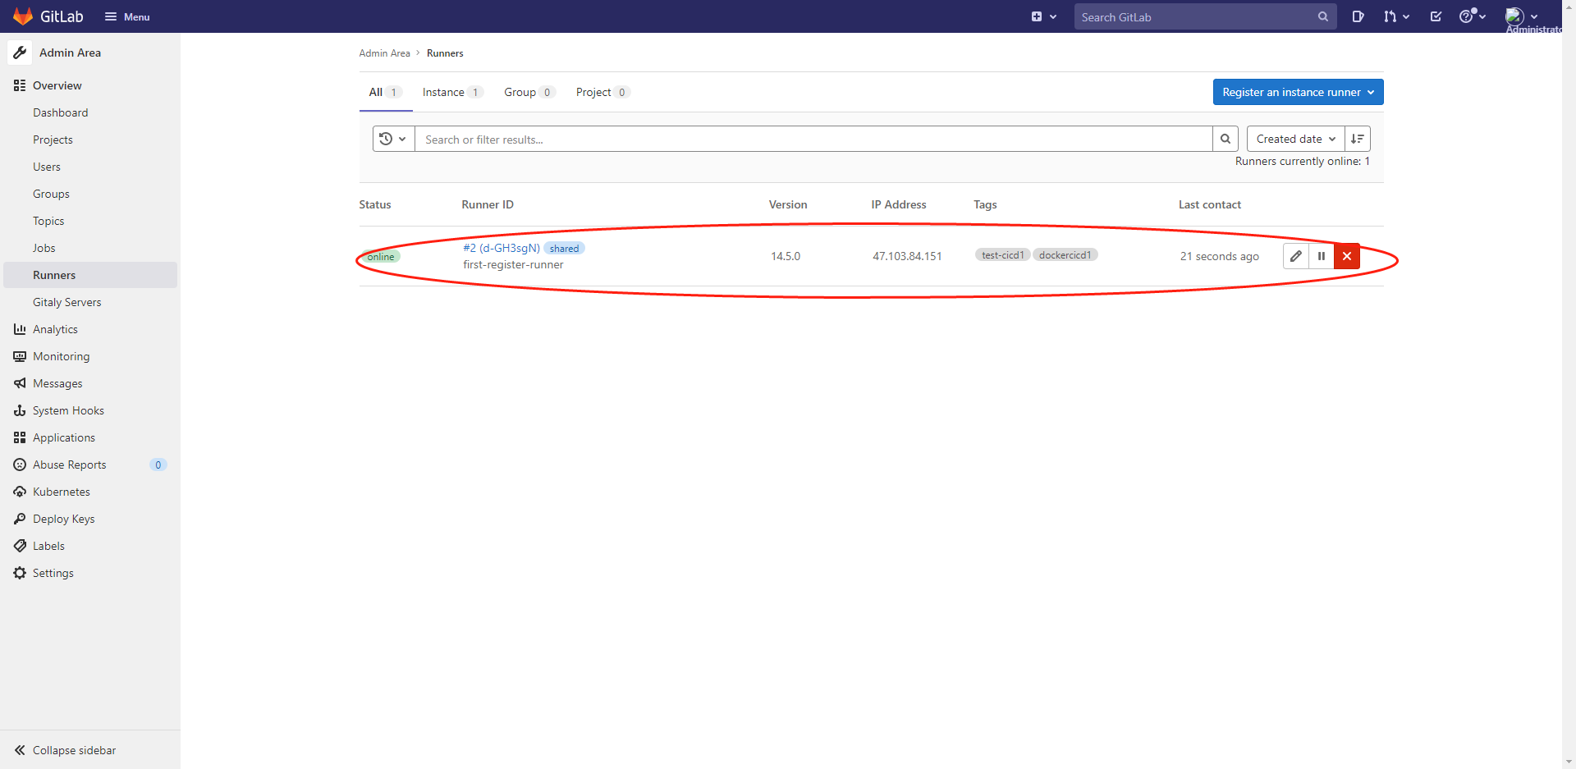Click the Applications grid icon
Viewport: 1576px width, 769px height.
click(x=20, y=437)
